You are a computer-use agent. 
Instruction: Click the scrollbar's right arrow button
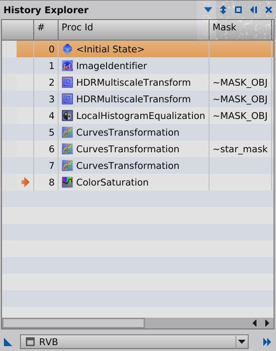(x=267, y=323)
